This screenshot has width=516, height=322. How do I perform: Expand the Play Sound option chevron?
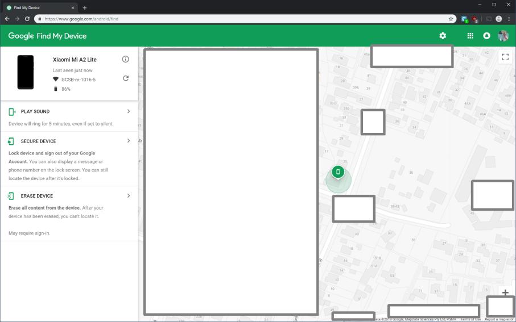[129, 111]
